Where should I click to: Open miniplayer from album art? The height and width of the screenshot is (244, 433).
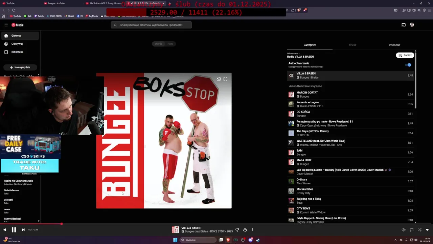click(x=219, y=79)
